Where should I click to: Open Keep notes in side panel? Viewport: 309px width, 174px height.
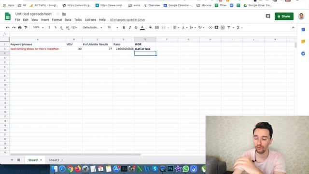pos(303,42)
